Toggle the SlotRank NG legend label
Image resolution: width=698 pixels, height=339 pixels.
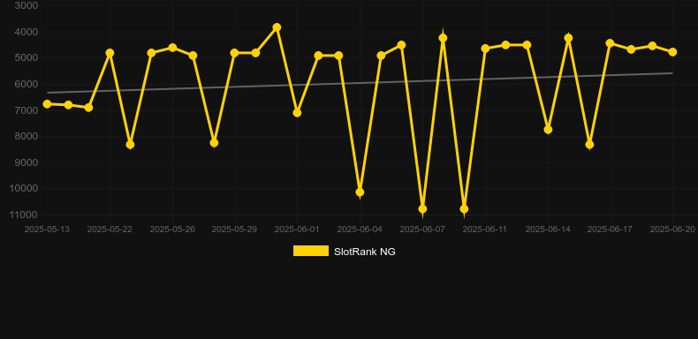pos(365,252)
